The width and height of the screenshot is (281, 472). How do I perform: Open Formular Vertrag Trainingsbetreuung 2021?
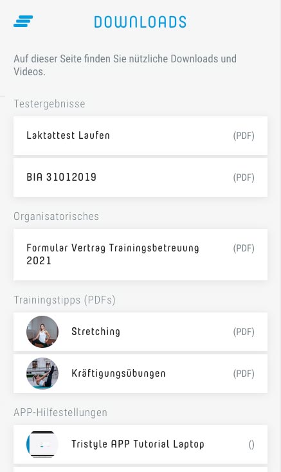tap(140, 255)
